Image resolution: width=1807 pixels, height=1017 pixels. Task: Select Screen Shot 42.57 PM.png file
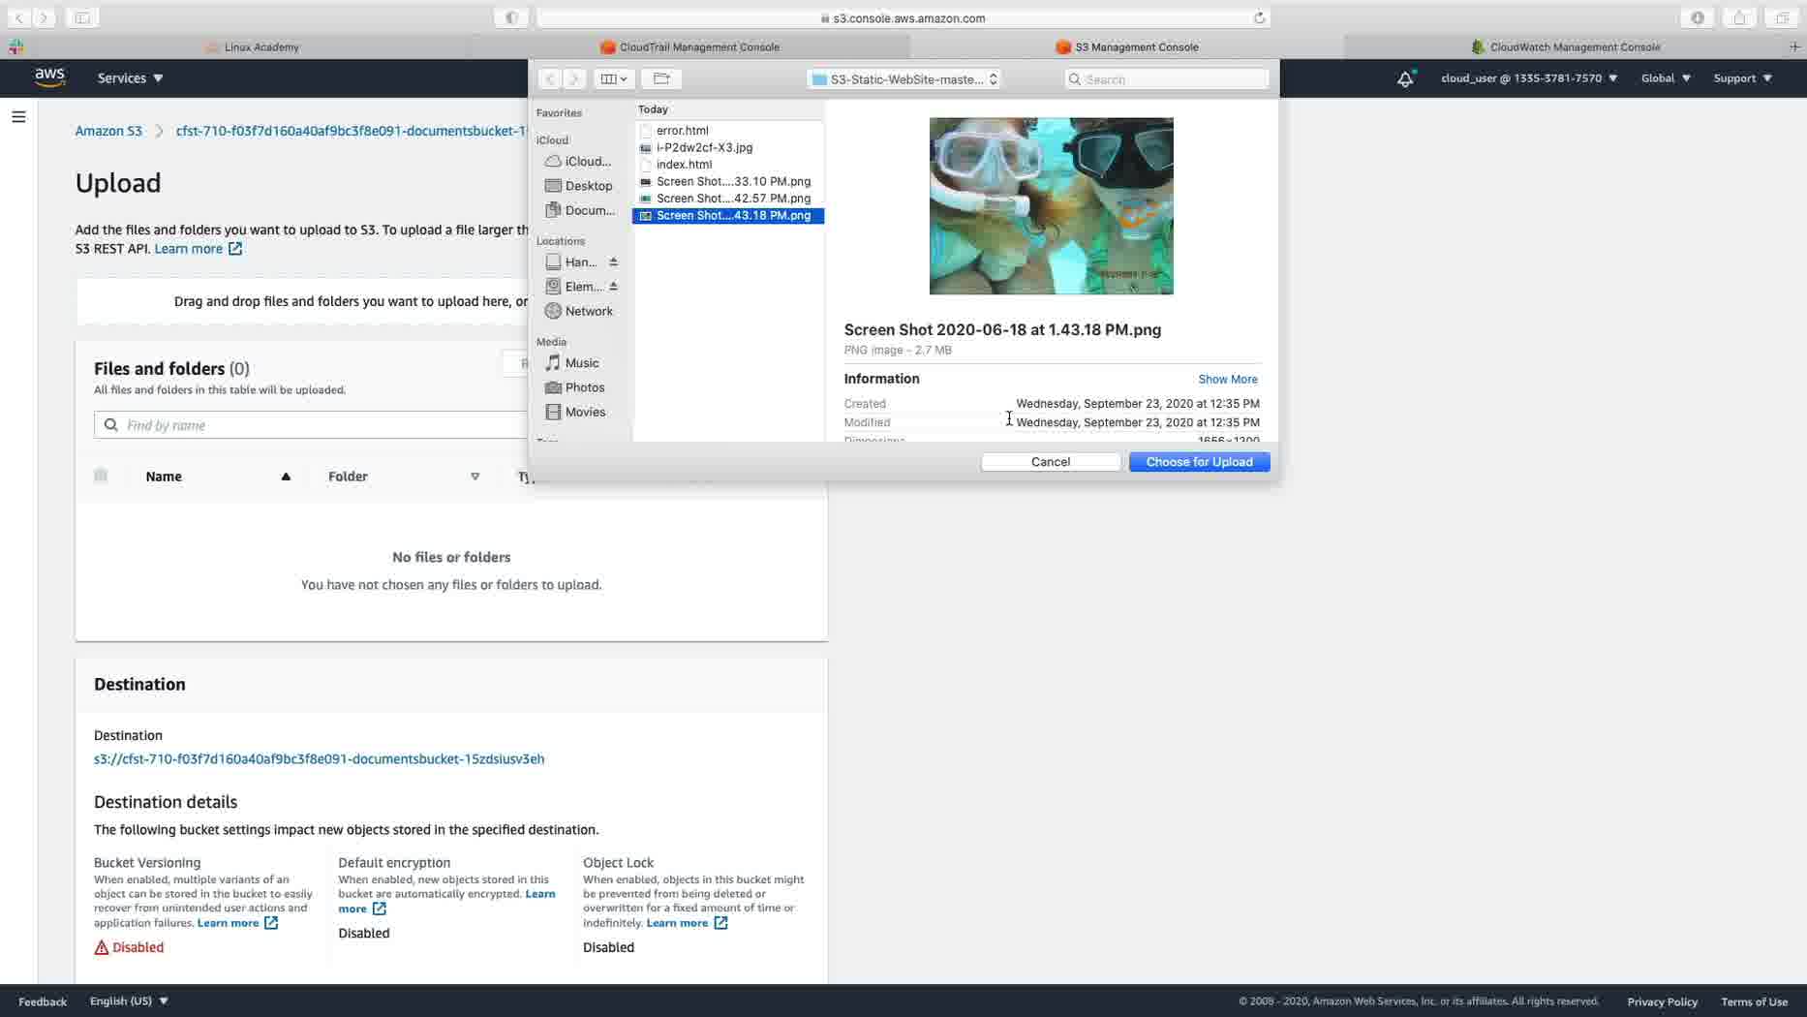pos(728,199)
